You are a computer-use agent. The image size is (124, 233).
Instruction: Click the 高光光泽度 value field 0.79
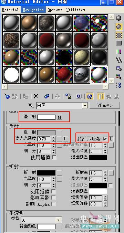44,139
